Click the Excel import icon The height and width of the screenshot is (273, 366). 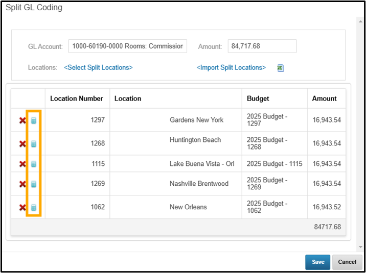281,68
